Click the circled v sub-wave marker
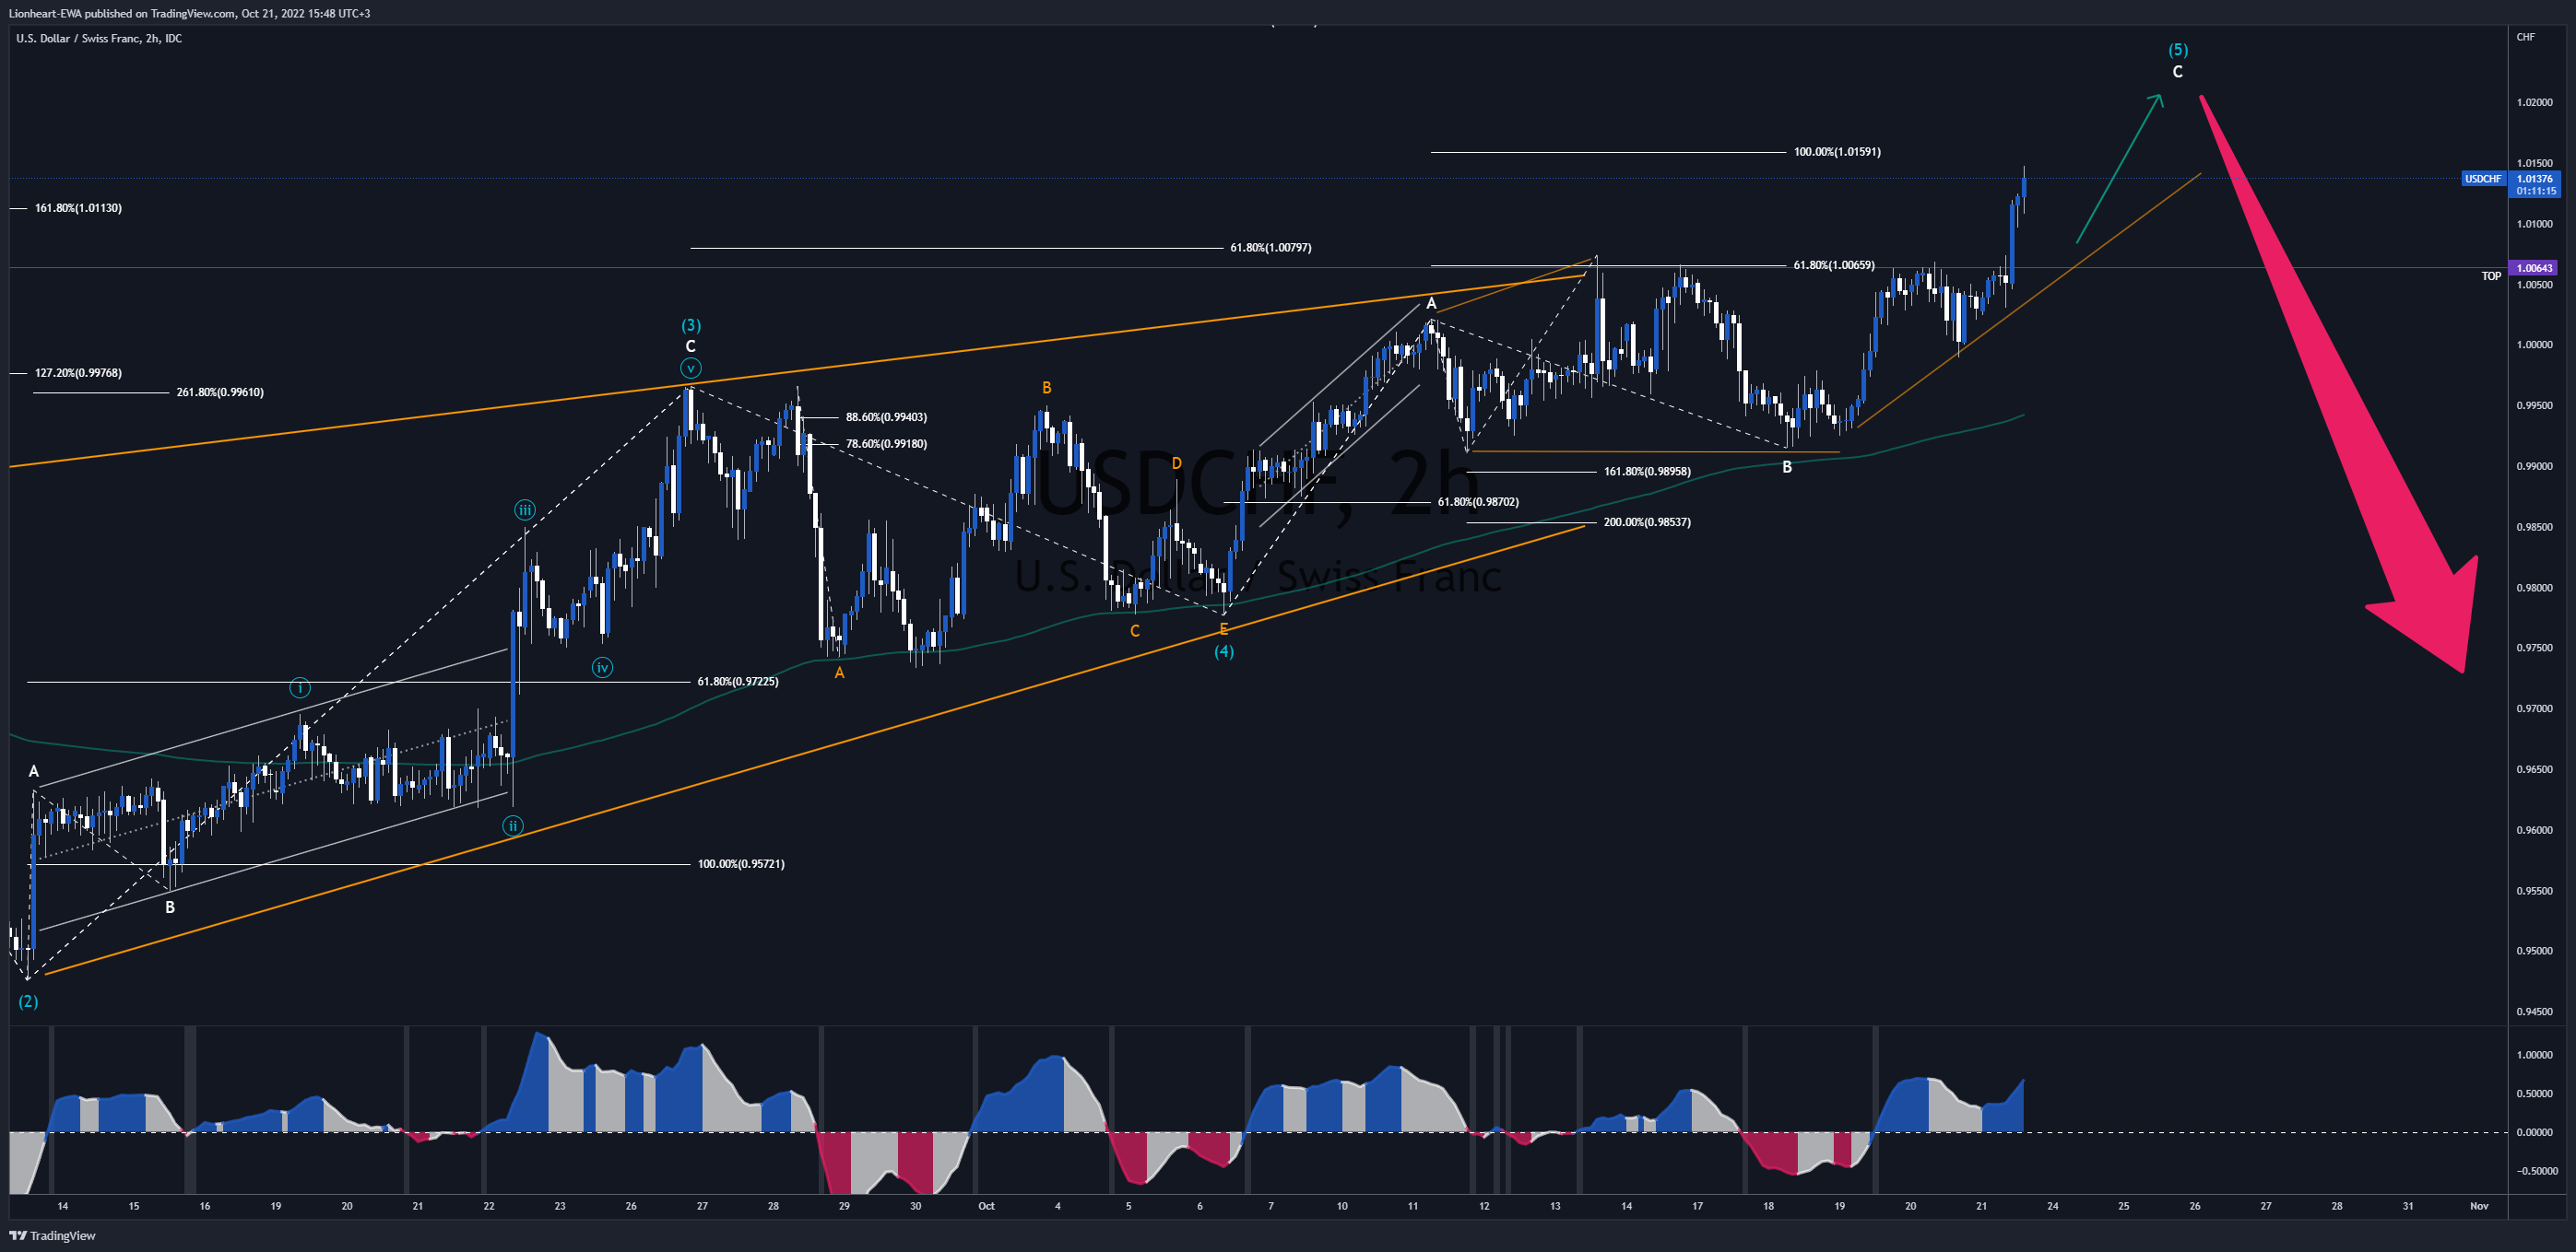 690,369
